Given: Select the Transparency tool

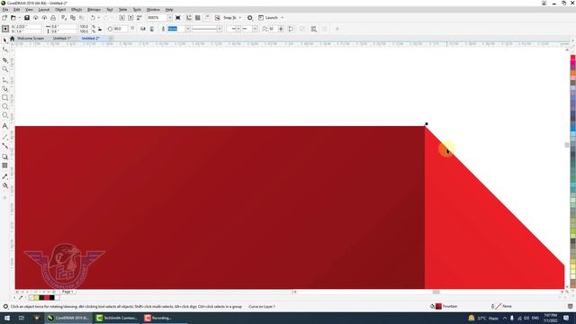Looking at the screenshot, I should 5,166.
